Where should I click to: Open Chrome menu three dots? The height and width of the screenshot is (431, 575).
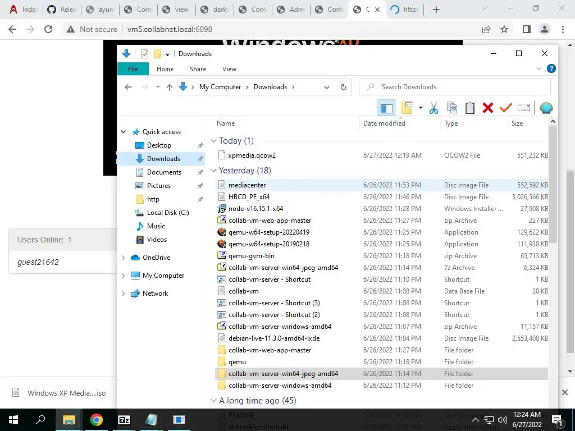(563, 29)
